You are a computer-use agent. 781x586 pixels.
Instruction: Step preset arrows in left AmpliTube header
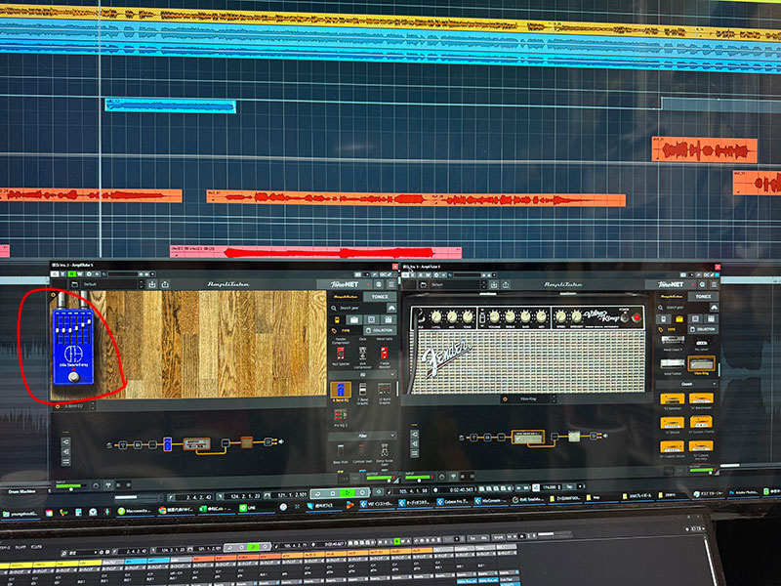point(141,284)
